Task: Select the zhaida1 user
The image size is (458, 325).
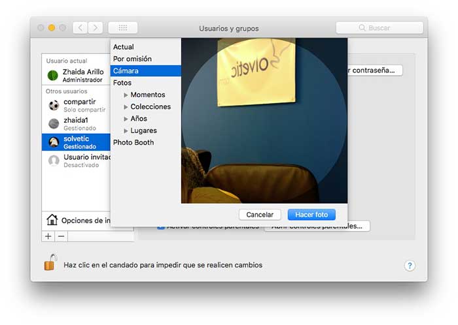Action: coord(76,123)
